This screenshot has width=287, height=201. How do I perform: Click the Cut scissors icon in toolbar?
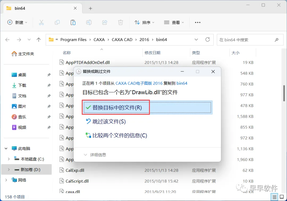(41, 23)
